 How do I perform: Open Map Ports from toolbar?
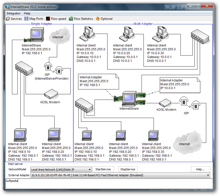pyautogui.click(x=34, y=19)
